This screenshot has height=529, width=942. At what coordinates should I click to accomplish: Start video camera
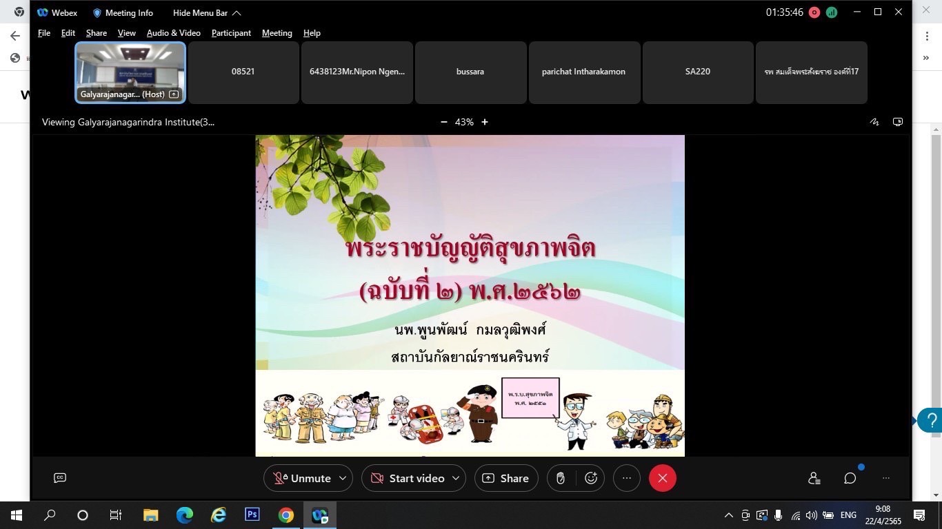point(408,478)
